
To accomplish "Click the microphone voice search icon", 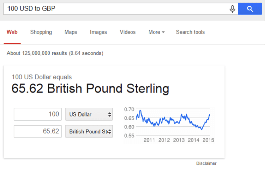I will (x=233, y=9).
